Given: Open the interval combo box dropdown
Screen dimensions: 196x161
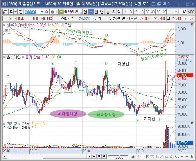Looking at the screenshot, I should coord(176,12).
